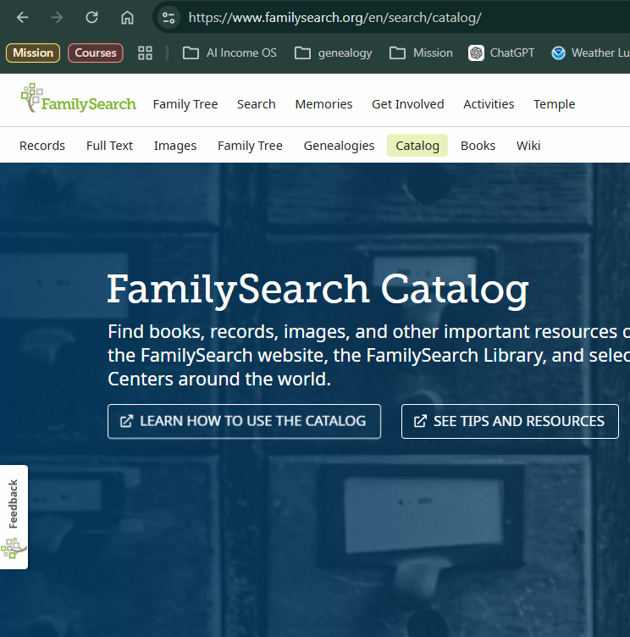Switch to the Records tab

pyautogui.click(x=42, y=146)
